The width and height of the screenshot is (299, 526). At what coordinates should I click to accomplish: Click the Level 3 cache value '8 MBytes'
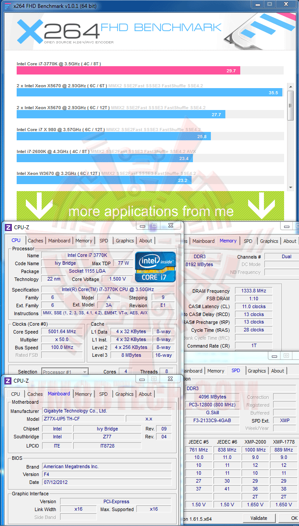(131, 355)
